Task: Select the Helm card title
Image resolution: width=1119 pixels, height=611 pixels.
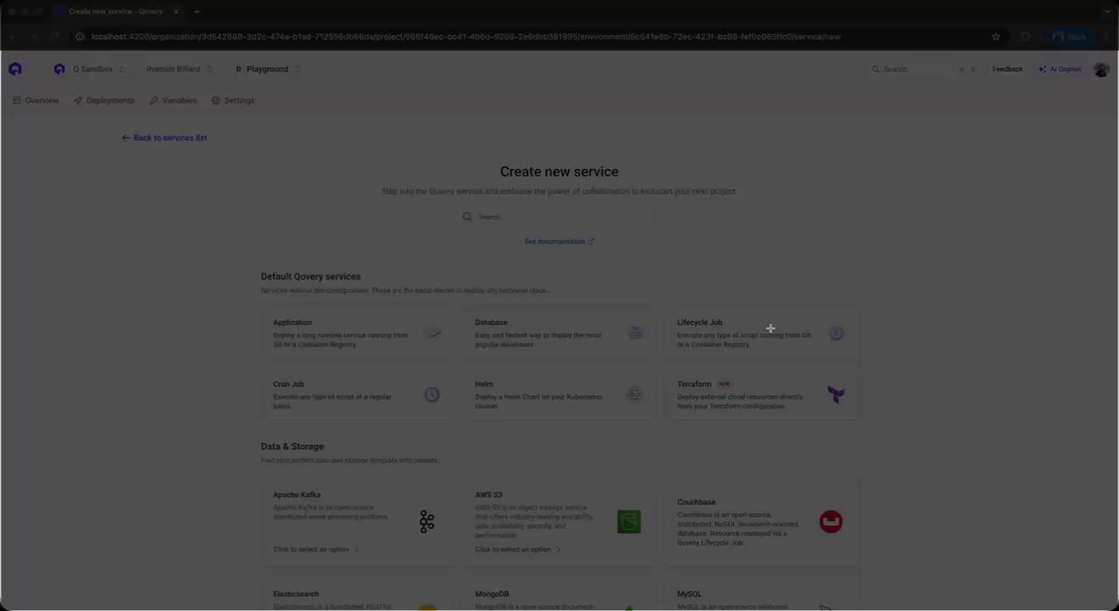Action: pos(484,385)
